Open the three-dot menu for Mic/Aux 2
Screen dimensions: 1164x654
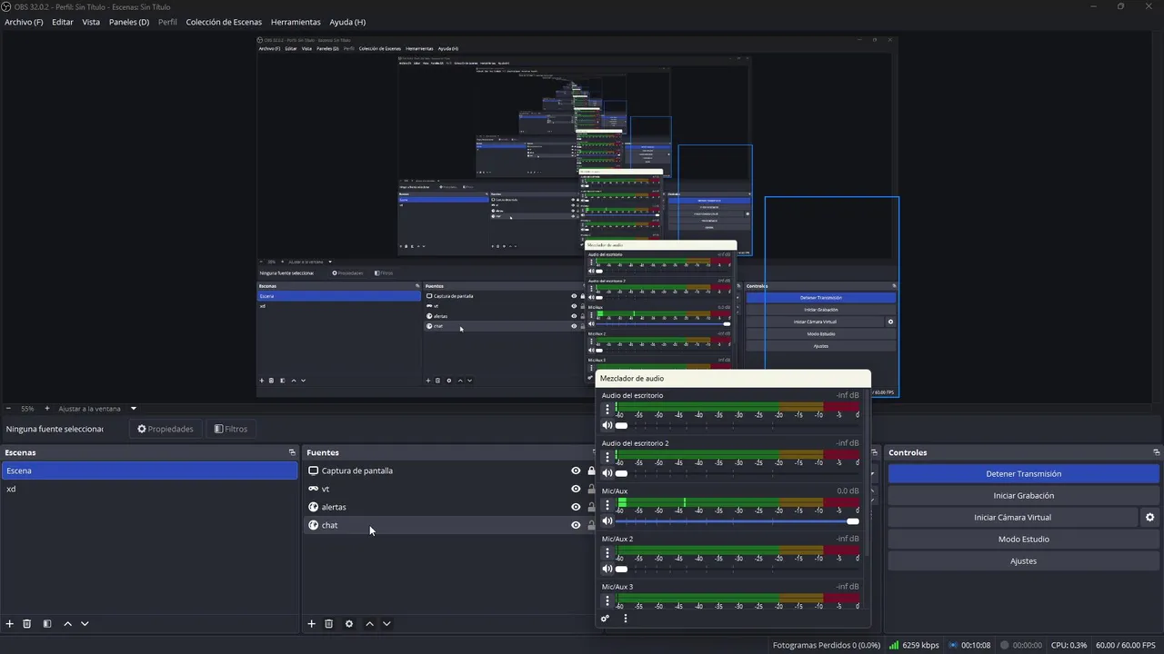(607, 553)
